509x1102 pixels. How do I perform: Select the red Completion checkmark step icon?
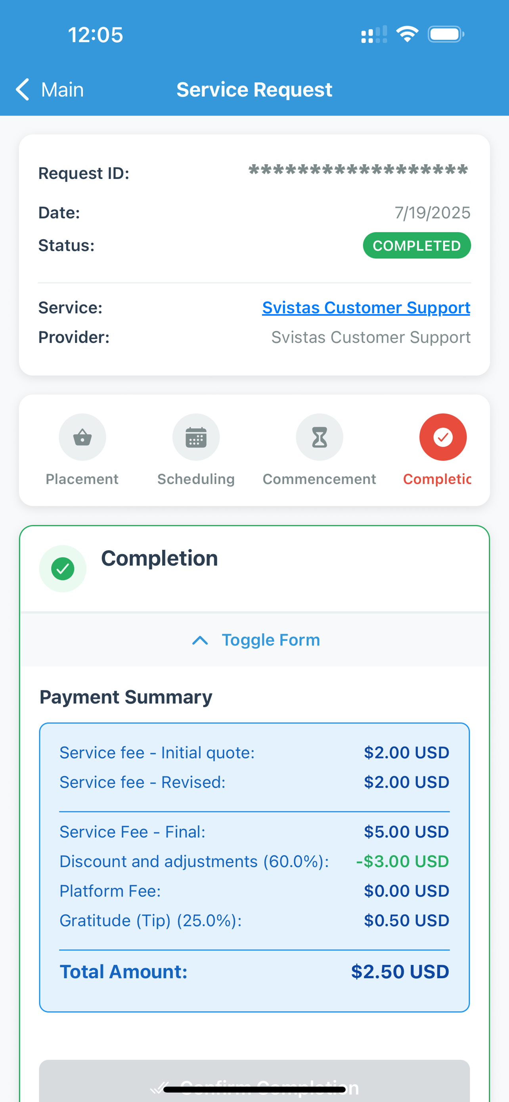[443, 437]
